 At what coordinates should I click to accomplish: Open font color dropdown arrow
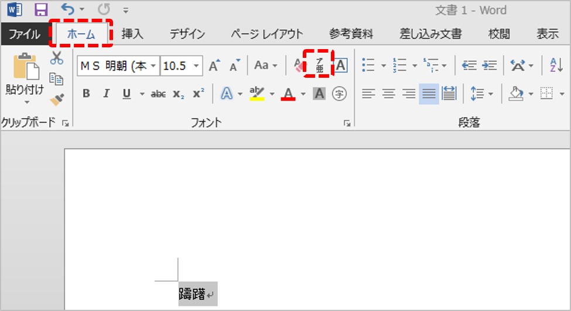point(303,94)
